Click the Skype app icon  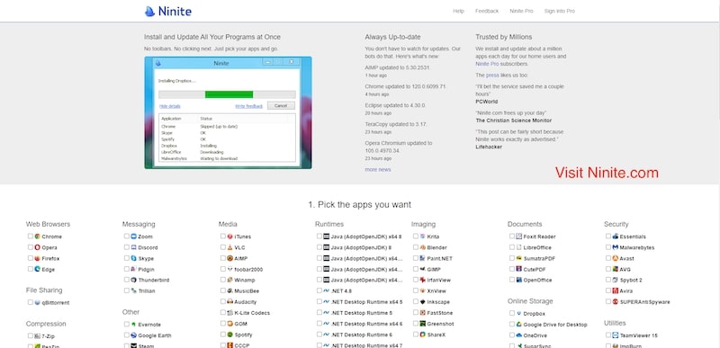[133, 259]
